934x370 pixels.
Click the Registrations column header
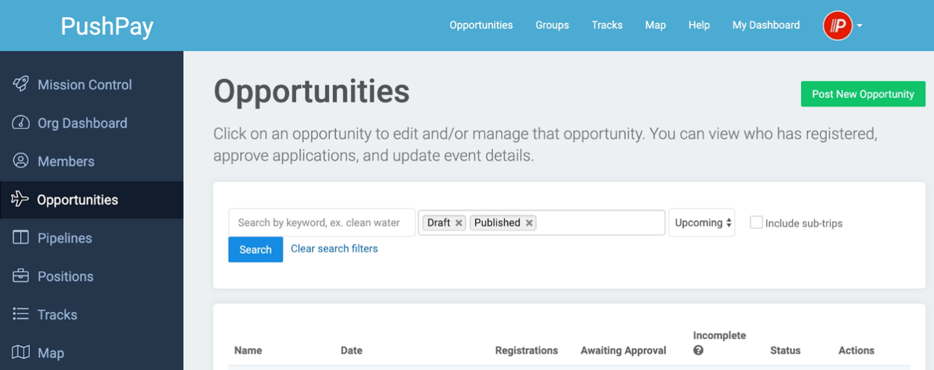click(527, 350)
